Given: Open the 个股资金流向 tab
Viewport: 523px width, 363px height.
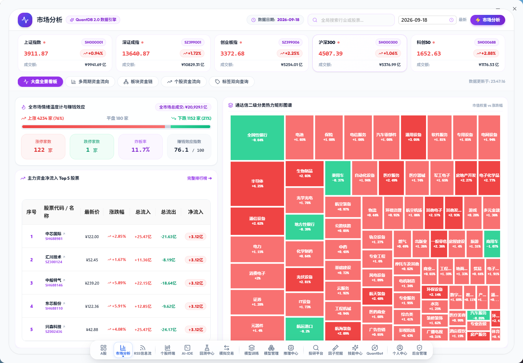Looking at the screenshot, I should (184, 82).
